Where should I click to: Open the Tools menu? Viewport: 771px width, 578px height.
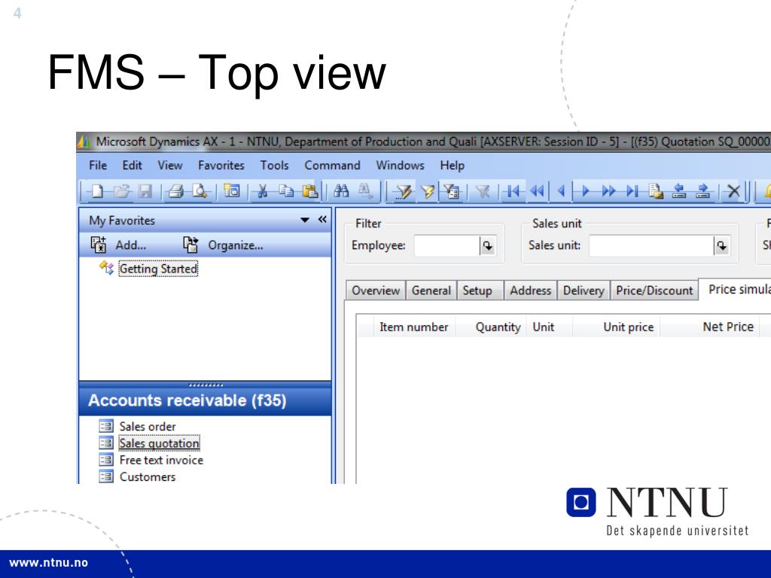274,166
